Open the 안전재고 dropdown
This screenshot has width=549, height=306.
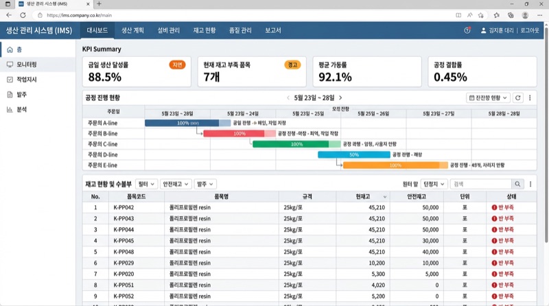[176, 184]
